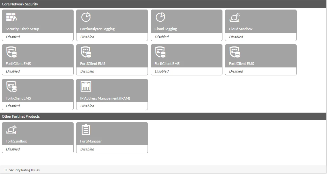The height and width of the screenshot is (174, 327).
Task: Click the Cloud Logging pie chart icon
Action: point(160,17)
